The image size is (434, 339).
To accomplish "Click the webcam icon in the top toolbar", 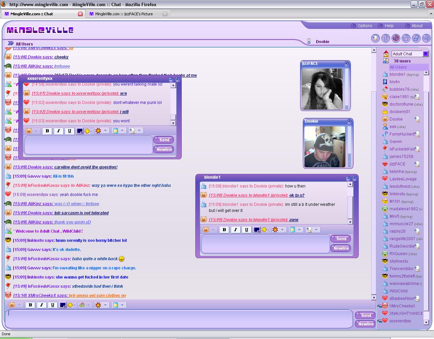I will [375, 38].
